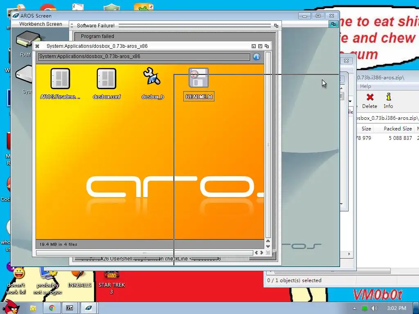This screenshot has width=419, height=314.
Task: Click the dosbox drawer depth gadget
Action: coord(267,46)
